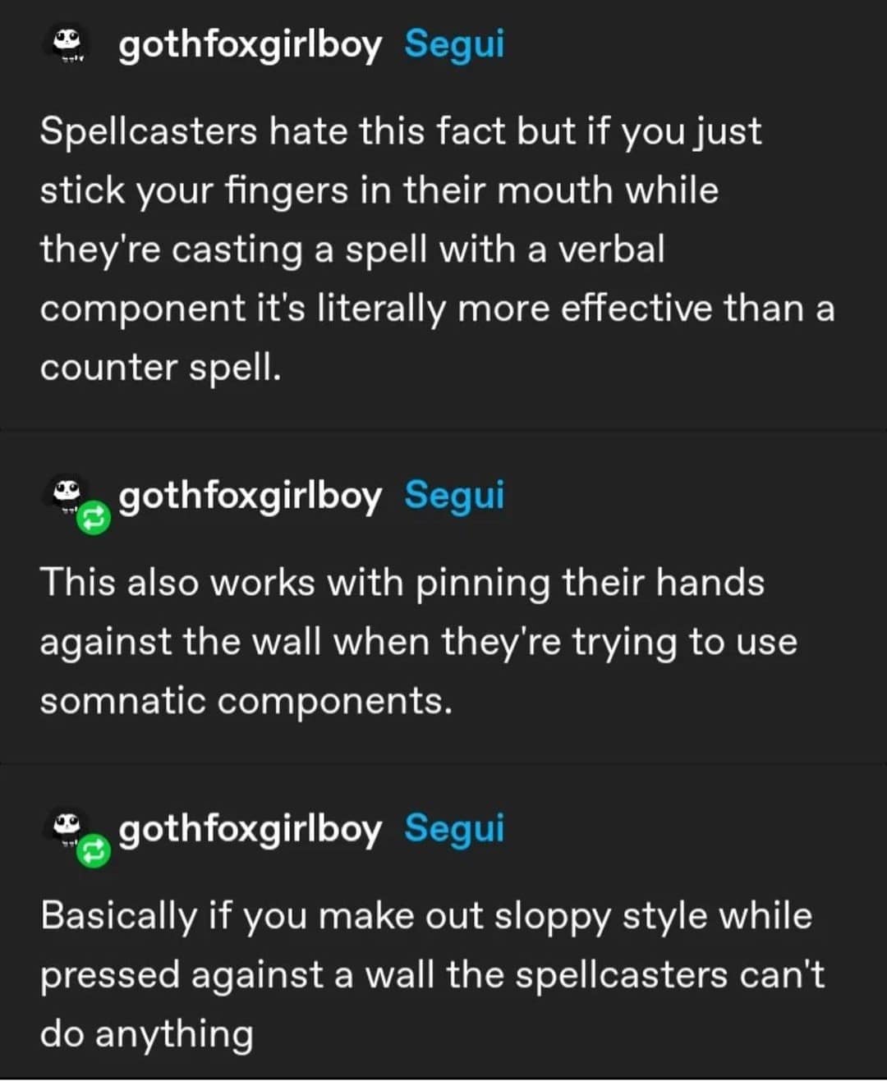Click the words 'somnatic components.' in second post
Screen dimensions: 887x1081
246,701
